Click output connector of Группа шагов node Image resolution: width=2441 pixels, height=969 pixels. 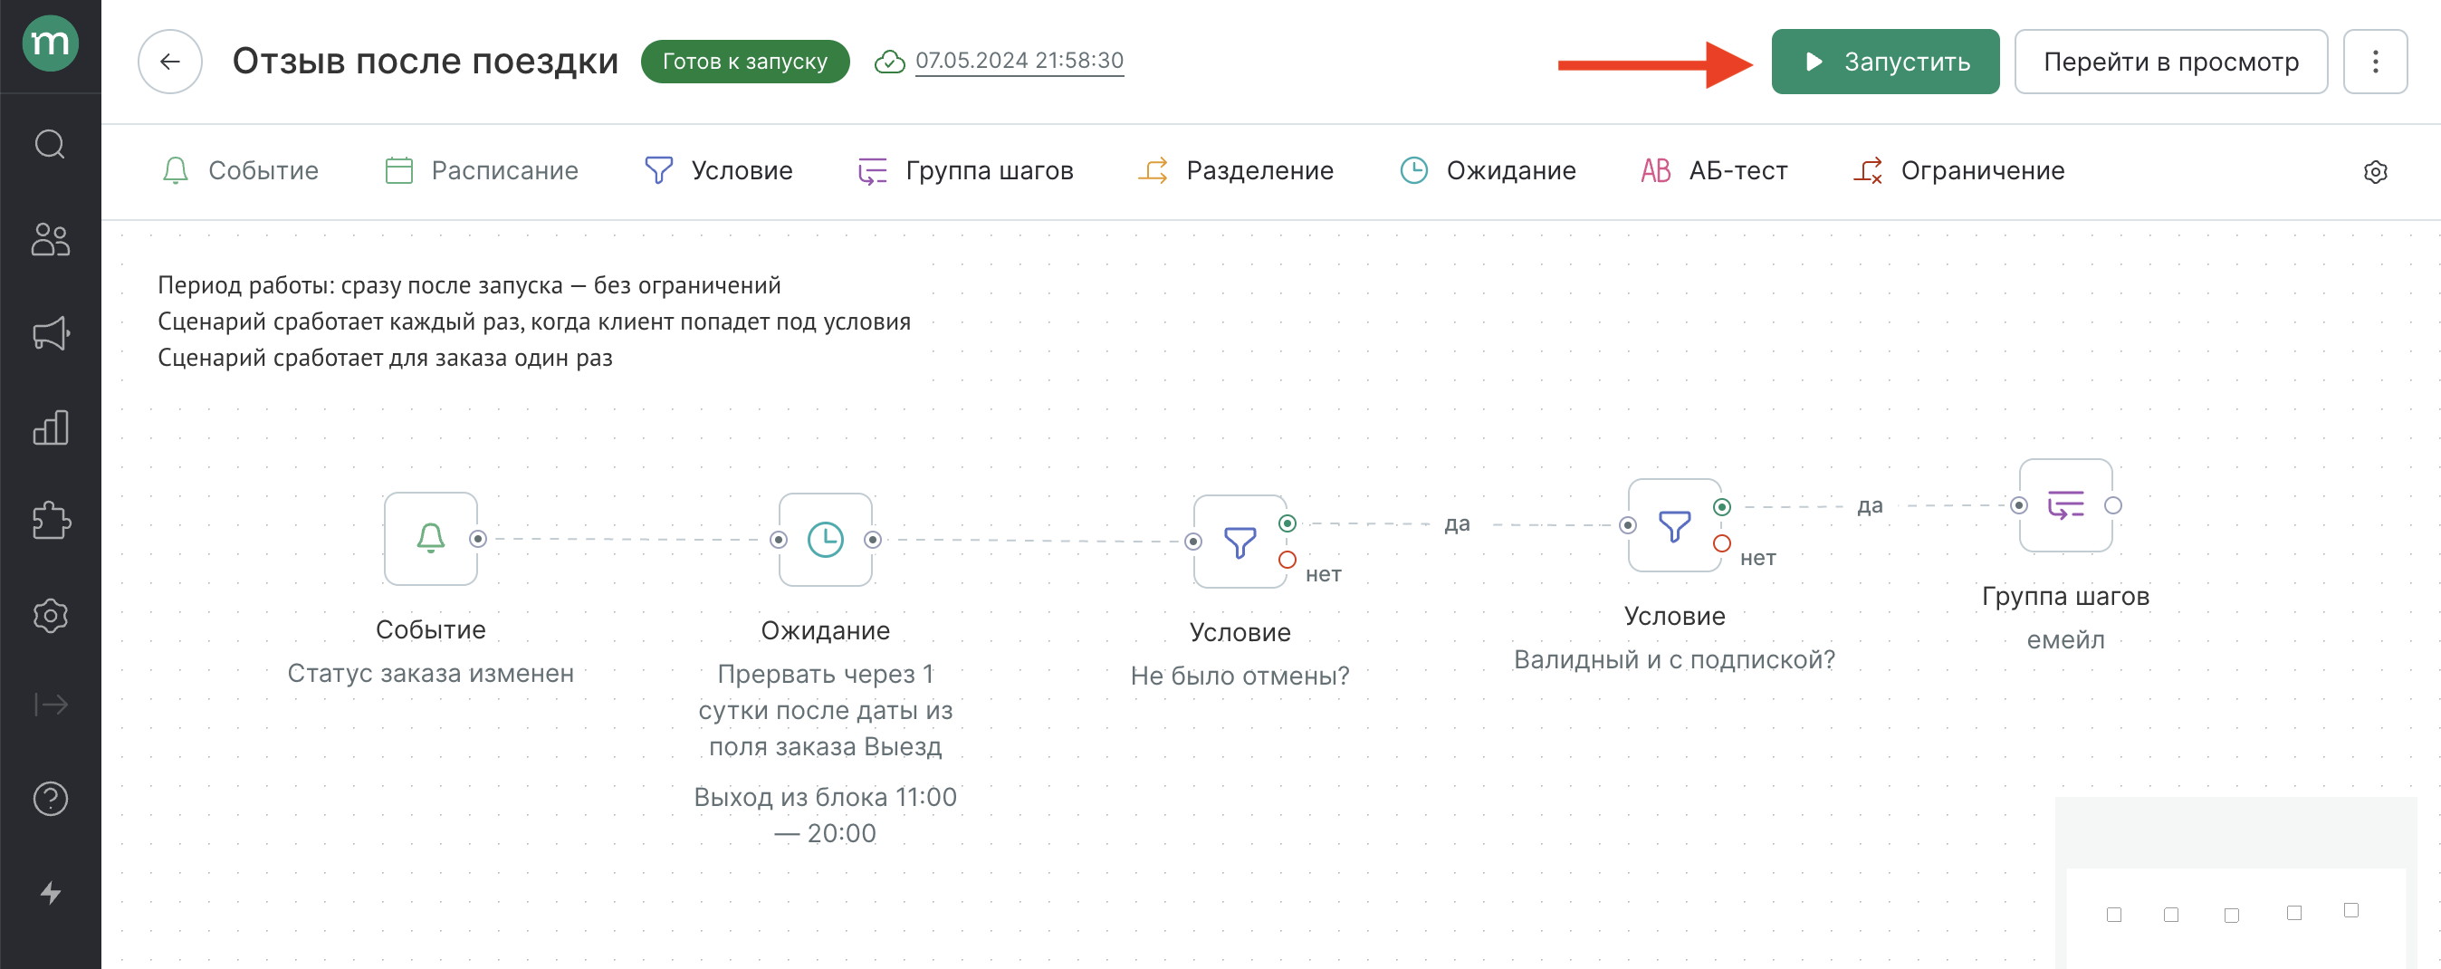(2113, 505)
